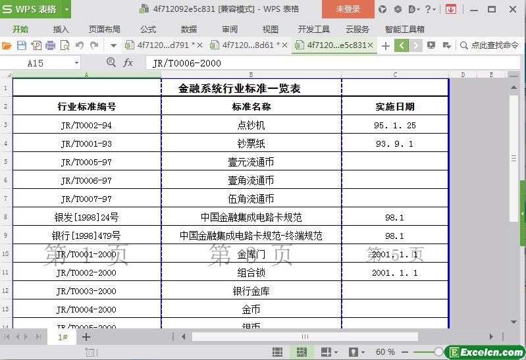526x360 pixels.
Task: Open the 视图 ribbon tab
Action: click(x=271, y=29)
